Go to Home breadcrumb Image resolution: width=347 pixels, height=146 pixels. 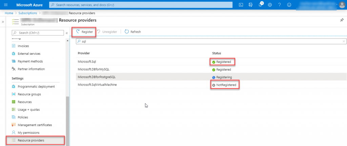tap(9, 13)
